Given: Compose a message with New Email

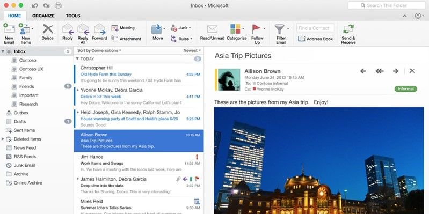Looking at the screenshot, I should tap(9, 33).
